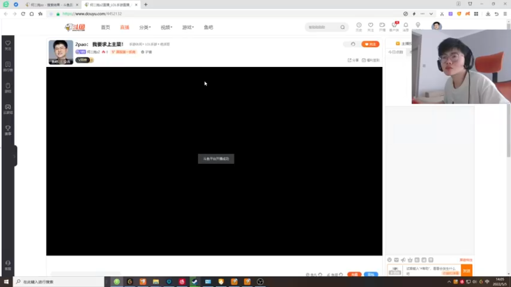The image size is (511, 287).
Task: Open Steam from the taskbar
Action: tap(195, 282)
